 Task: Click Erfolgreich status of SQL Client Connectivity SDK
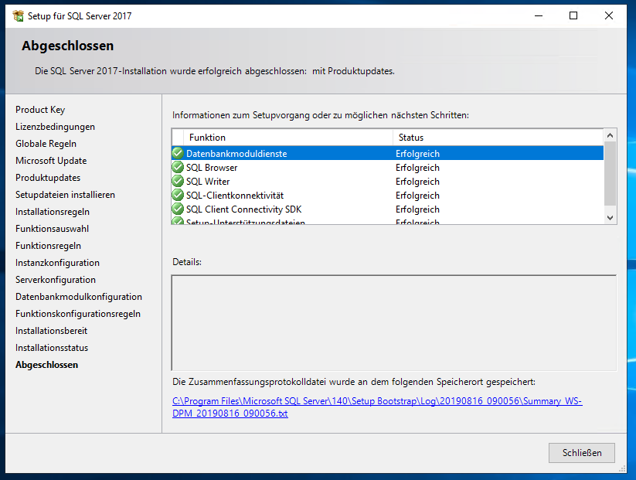pos(417,209)
